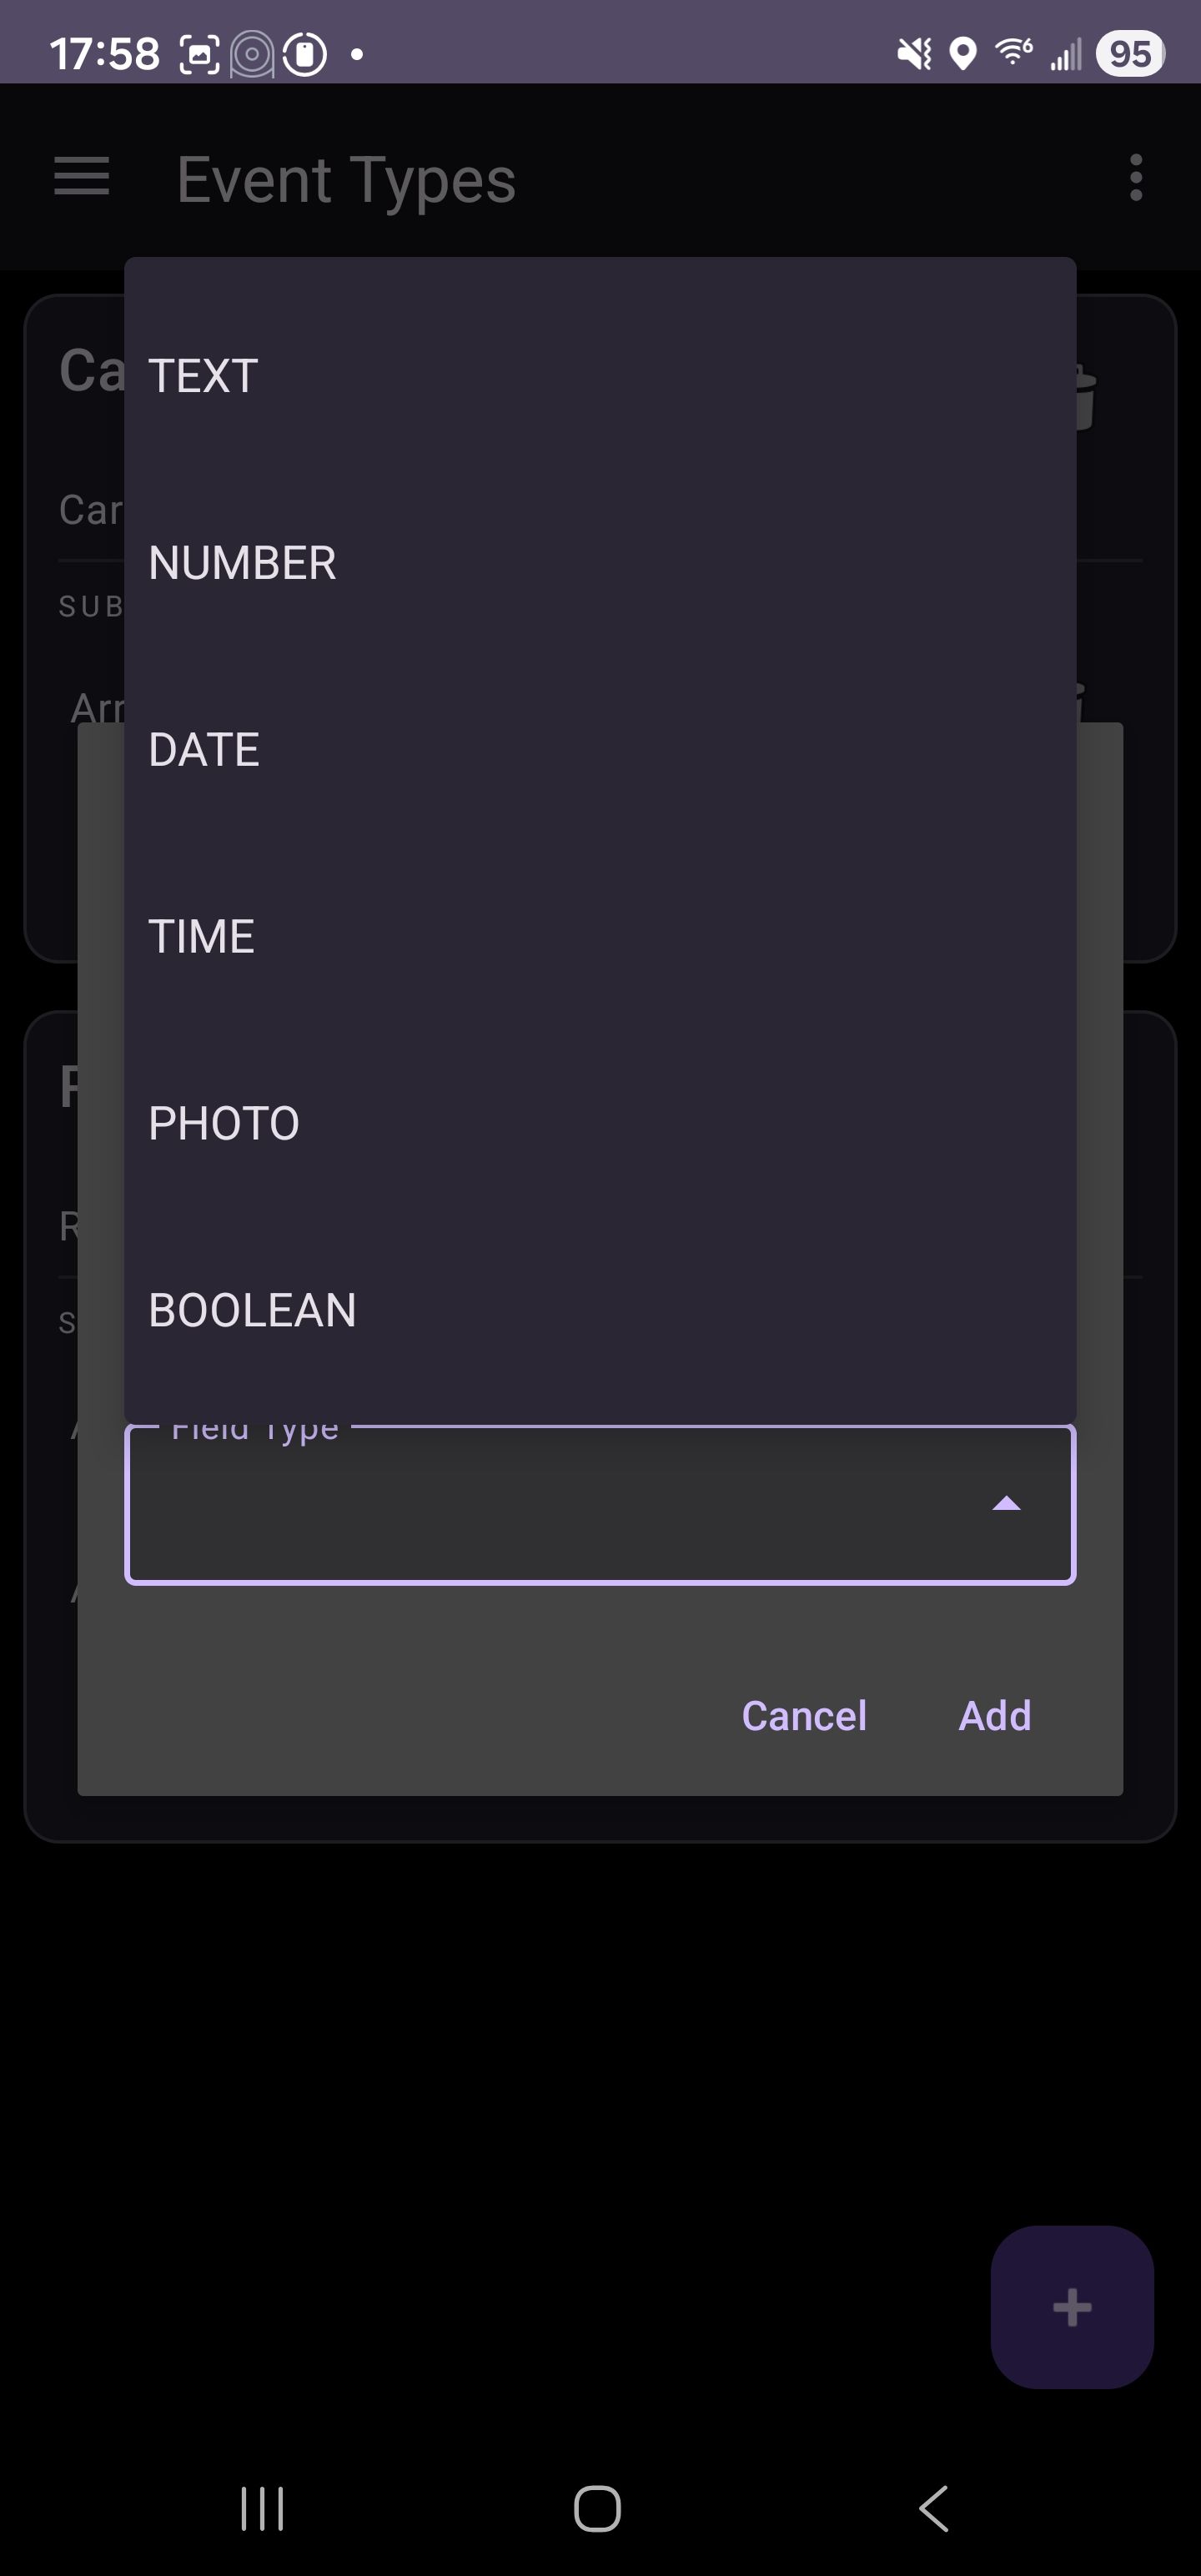Screen dimensions: 1201x2576
Task: Open the three-dot overflow menu
Action: click(x=1135, y=177)
